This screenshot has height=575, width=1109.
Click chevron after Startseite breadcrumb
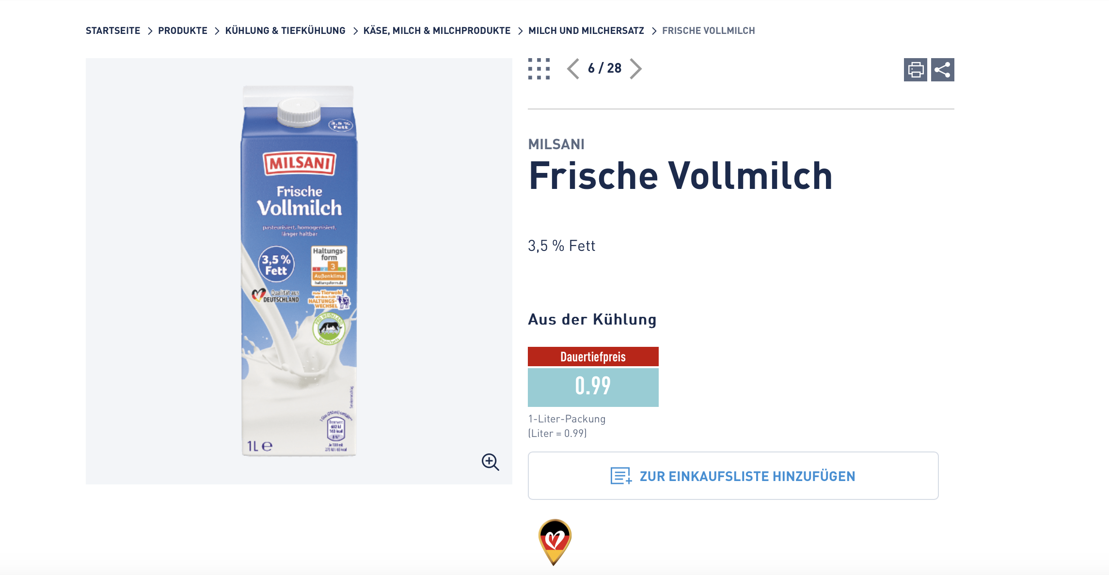(x=150, y=31)
